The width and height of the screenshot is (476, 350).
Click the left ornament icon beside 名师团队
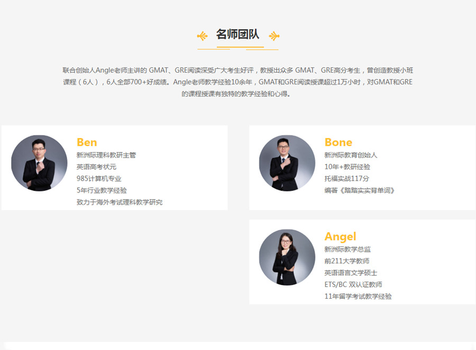tap(202, 36)
